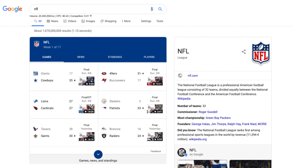The width and height of the screenshot is (294, 168).
Task: Play Lions vs Cardinals 14:08 highlight
Action: pos(86,109)
